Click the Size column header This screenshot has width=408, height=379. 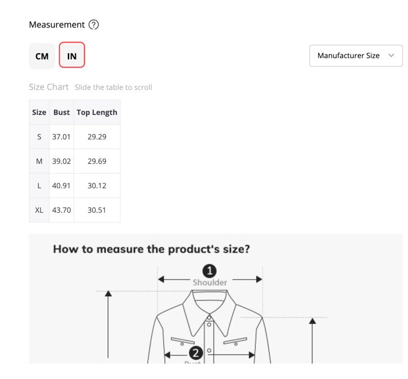coord(39,112)
